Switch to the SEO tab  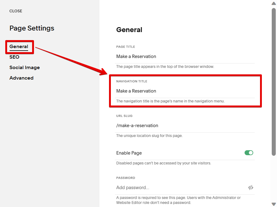pos(15,57)
